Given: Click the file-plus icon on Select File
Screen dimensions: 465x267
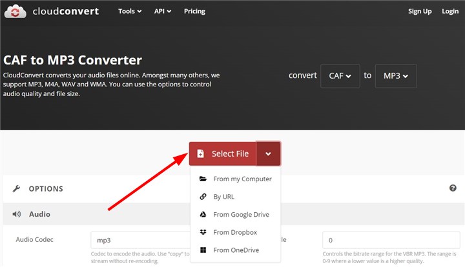Looking at the screenshot, I should tap(200, 153).
